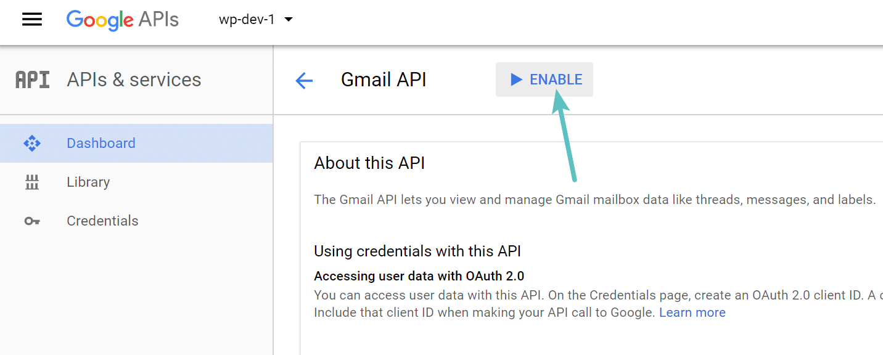Select Library from the sidebar
Image resolution: width=883 pixels, height=355 pixels.
[x=88, y=181]
